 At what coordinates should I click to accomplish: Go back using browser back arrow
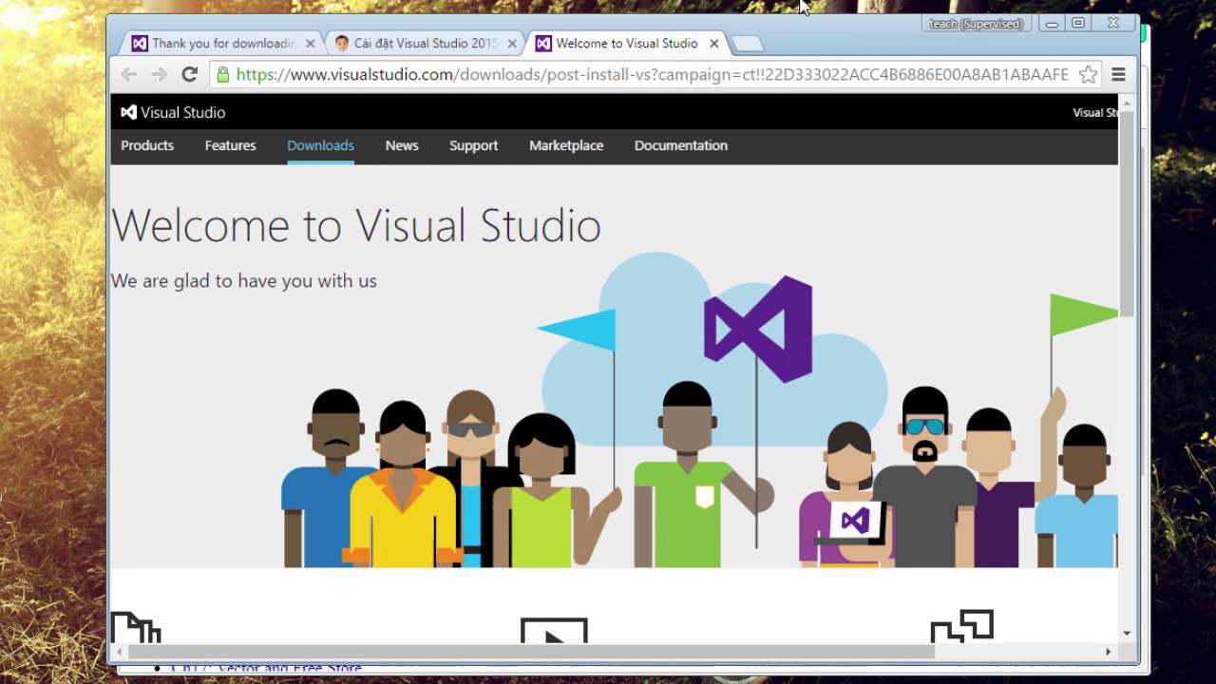tap(129, 74)
